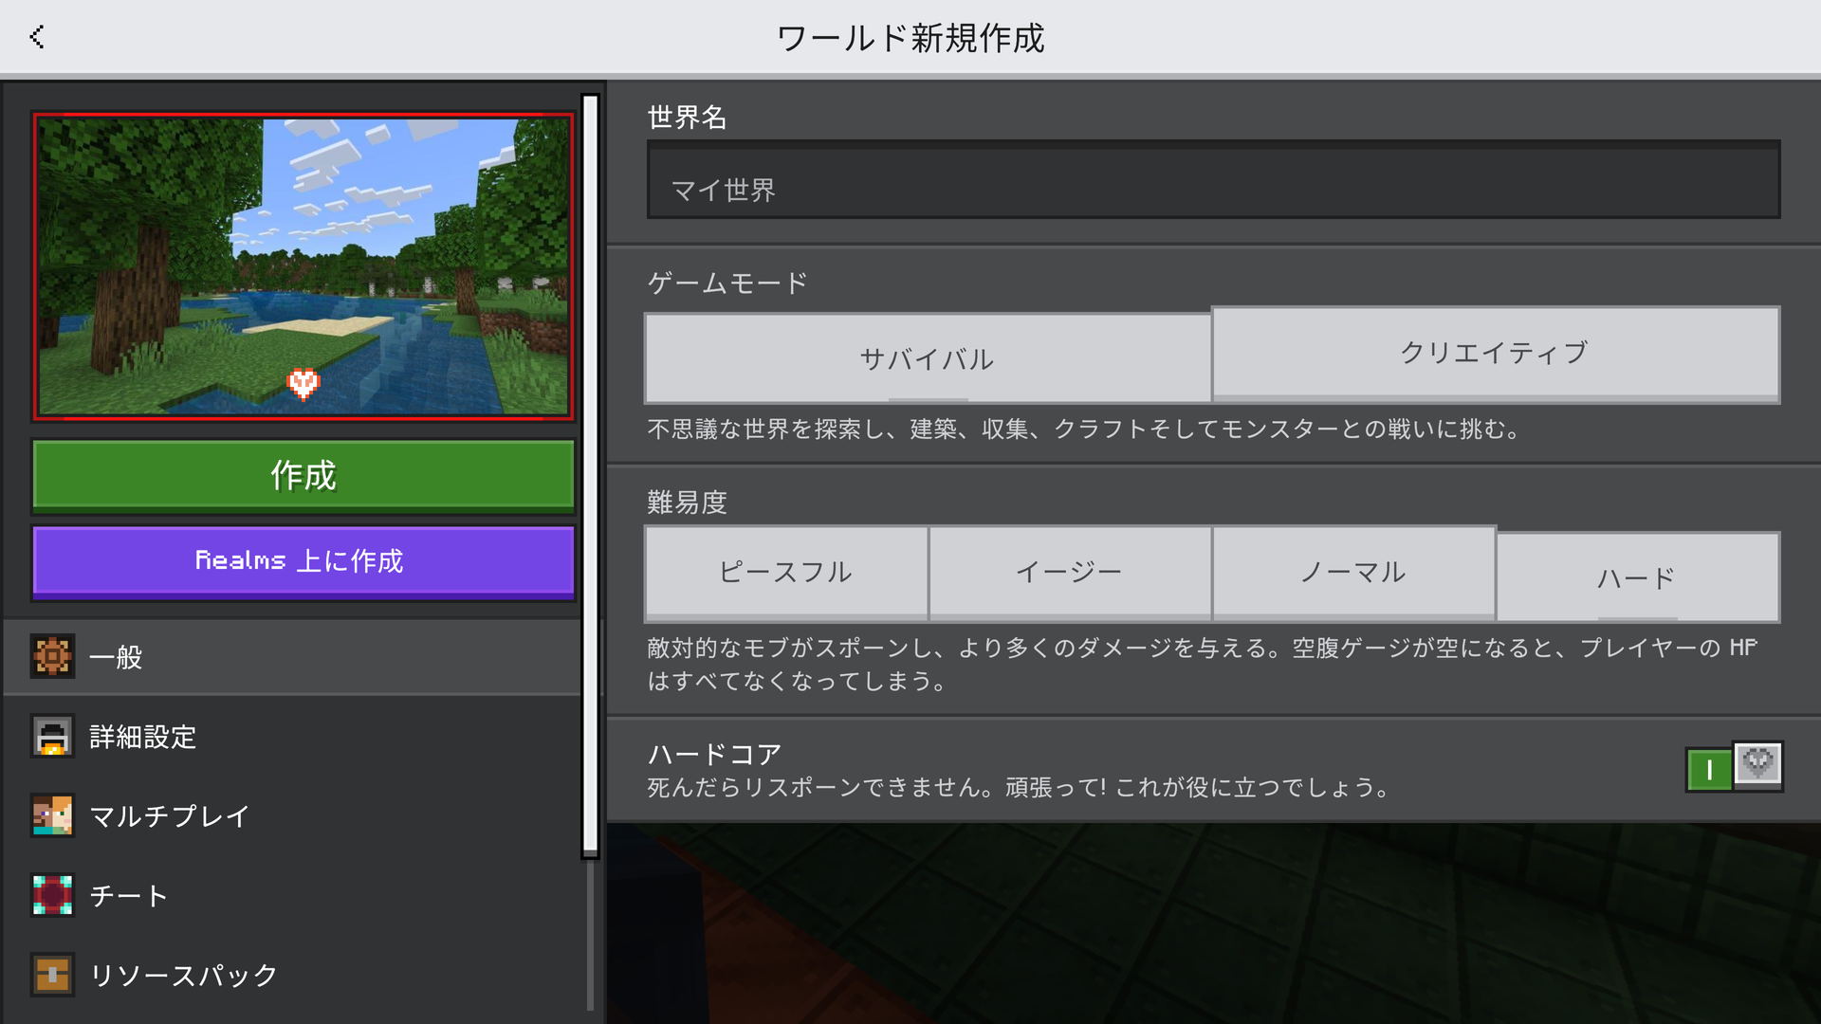Select サバイバル game mode

point(927,358)
